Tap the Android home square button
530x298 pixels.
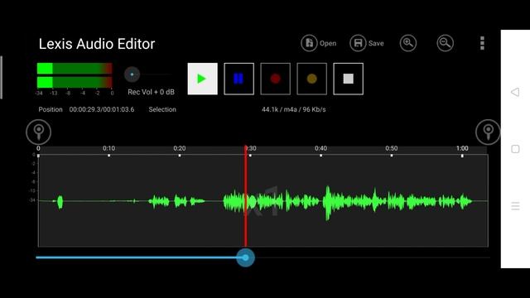point(515,149)
